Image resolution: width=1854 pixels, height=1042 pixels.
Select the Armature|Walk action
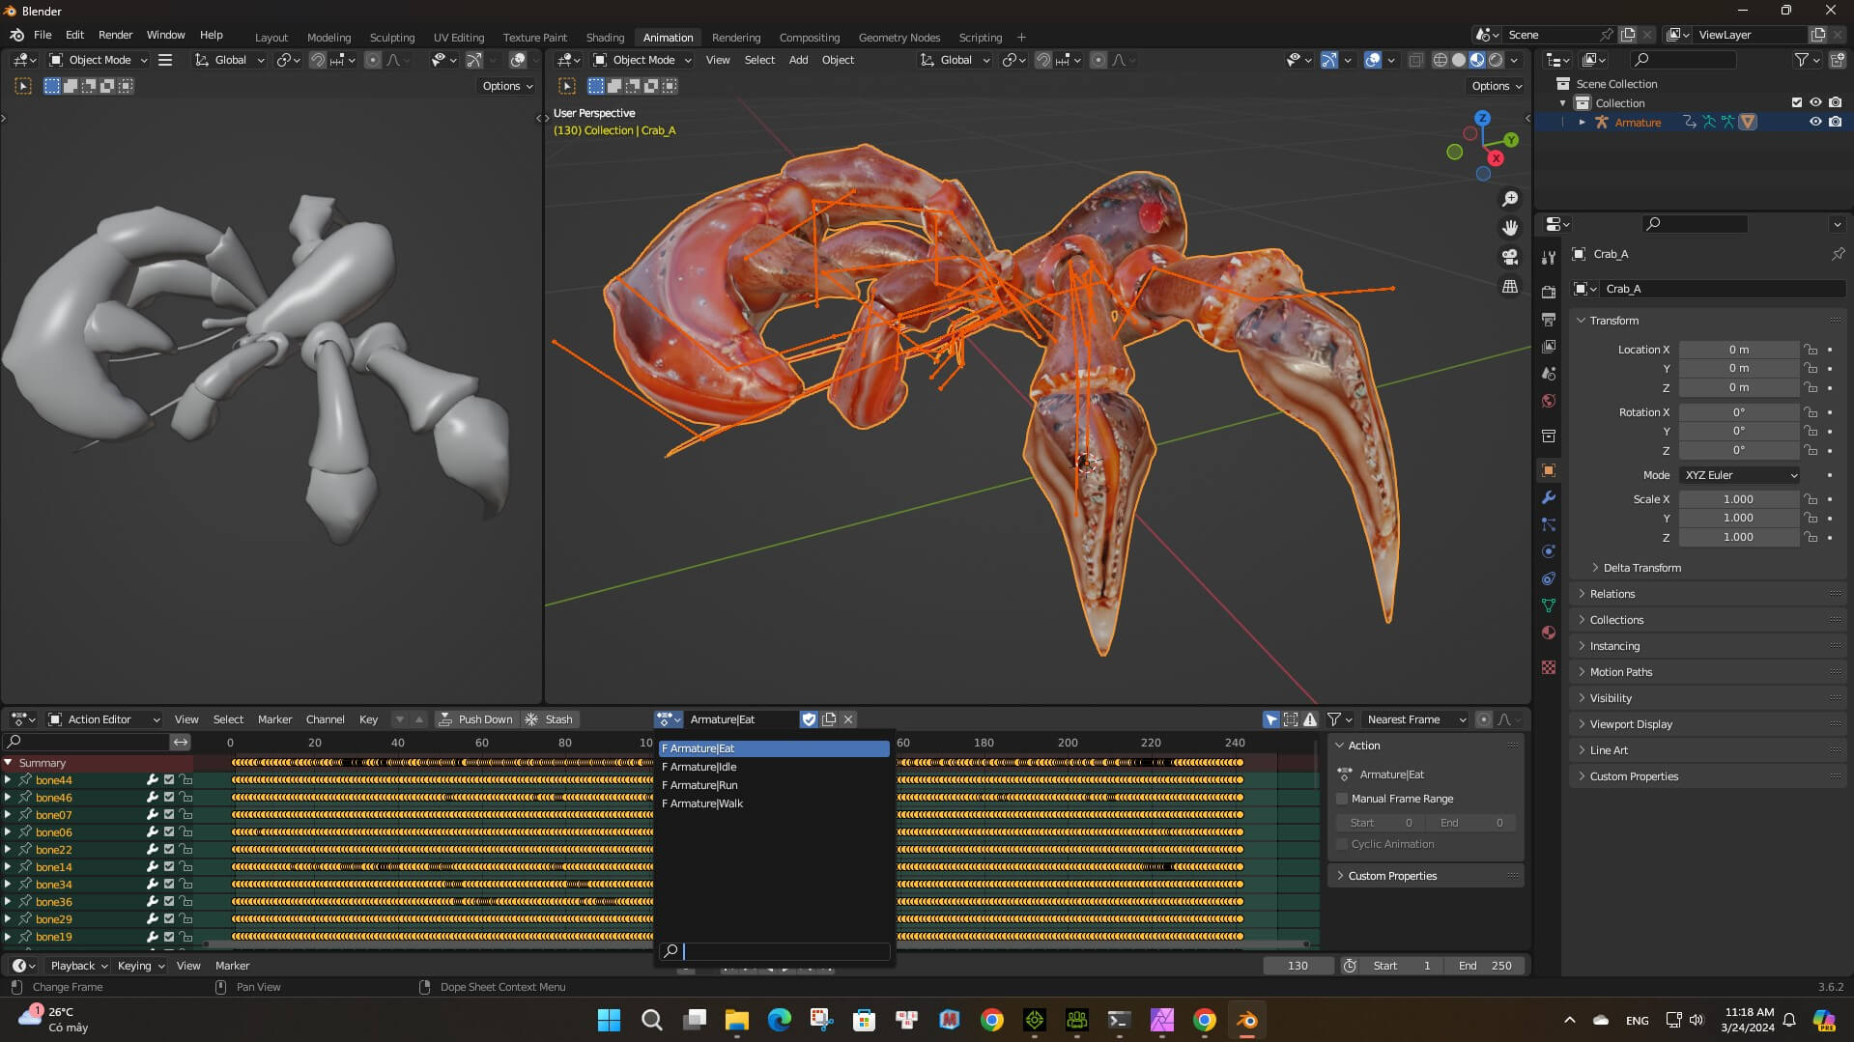774,803
